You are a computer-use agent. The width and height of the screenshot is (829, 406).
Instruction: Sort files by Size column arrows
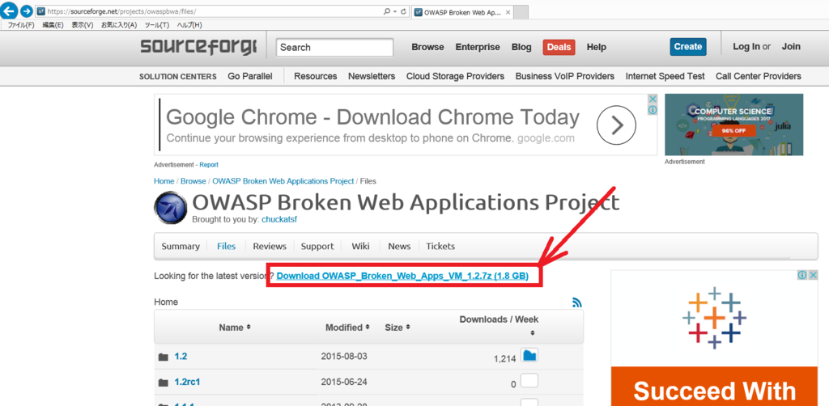[x=408, y=328]
